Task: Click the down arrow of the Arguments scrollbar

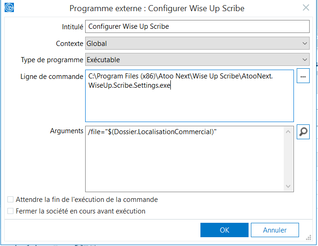Action: 288,186
